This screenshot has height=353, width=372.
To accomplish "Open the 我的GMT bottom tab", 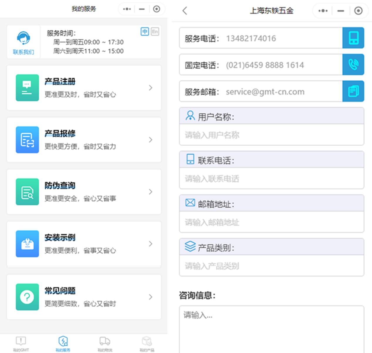I will 21,344.
